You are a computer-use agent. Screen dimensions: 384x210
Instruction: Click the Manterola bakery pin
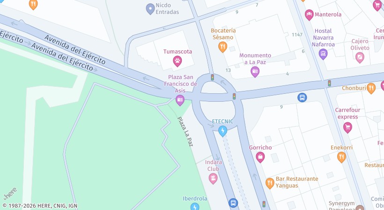pos(309,15)
